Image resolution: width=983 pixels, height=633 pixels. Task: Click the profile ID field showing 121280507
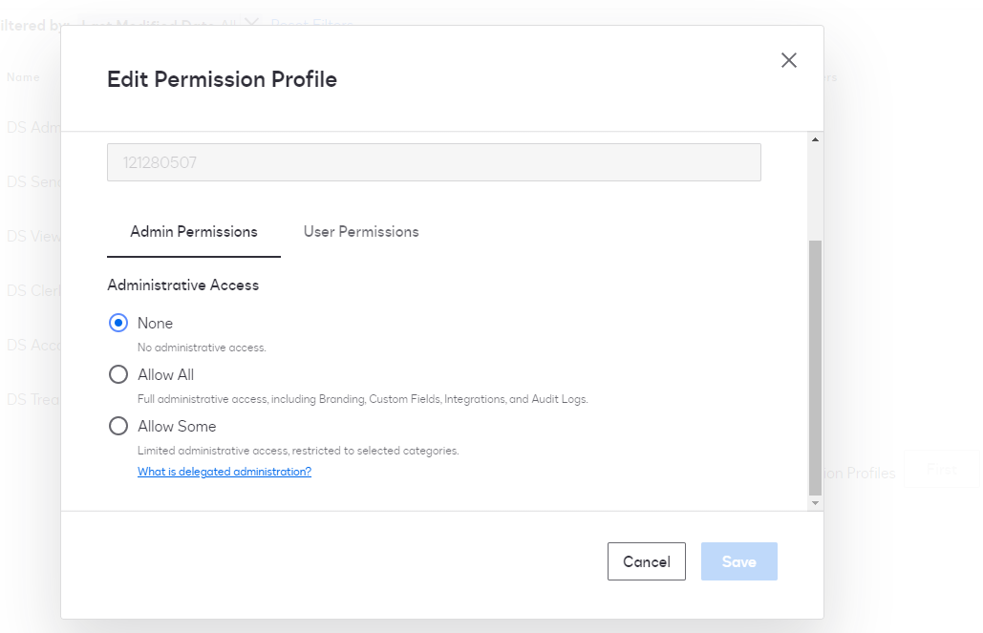point(434,162)
